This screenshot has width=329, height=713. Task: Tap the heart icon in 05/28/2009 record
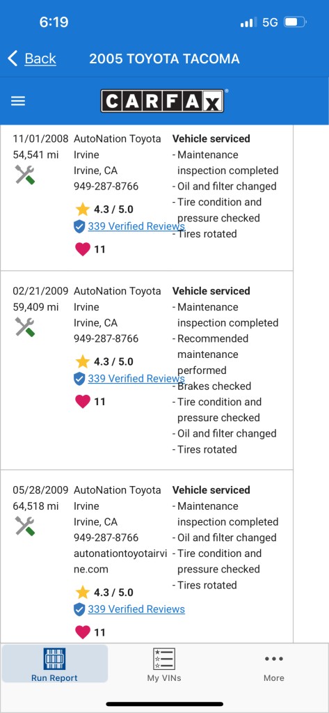[x=82, y=632]
